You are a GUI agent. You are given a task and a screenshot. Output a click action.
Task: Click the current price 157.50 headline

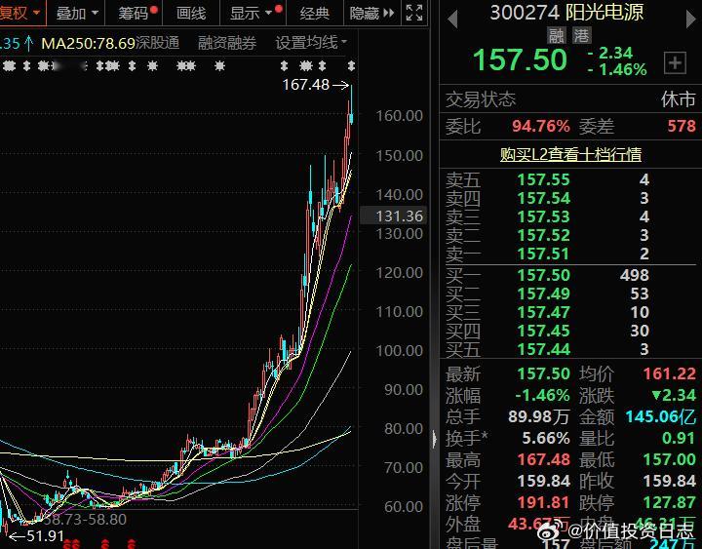[520, 60]
